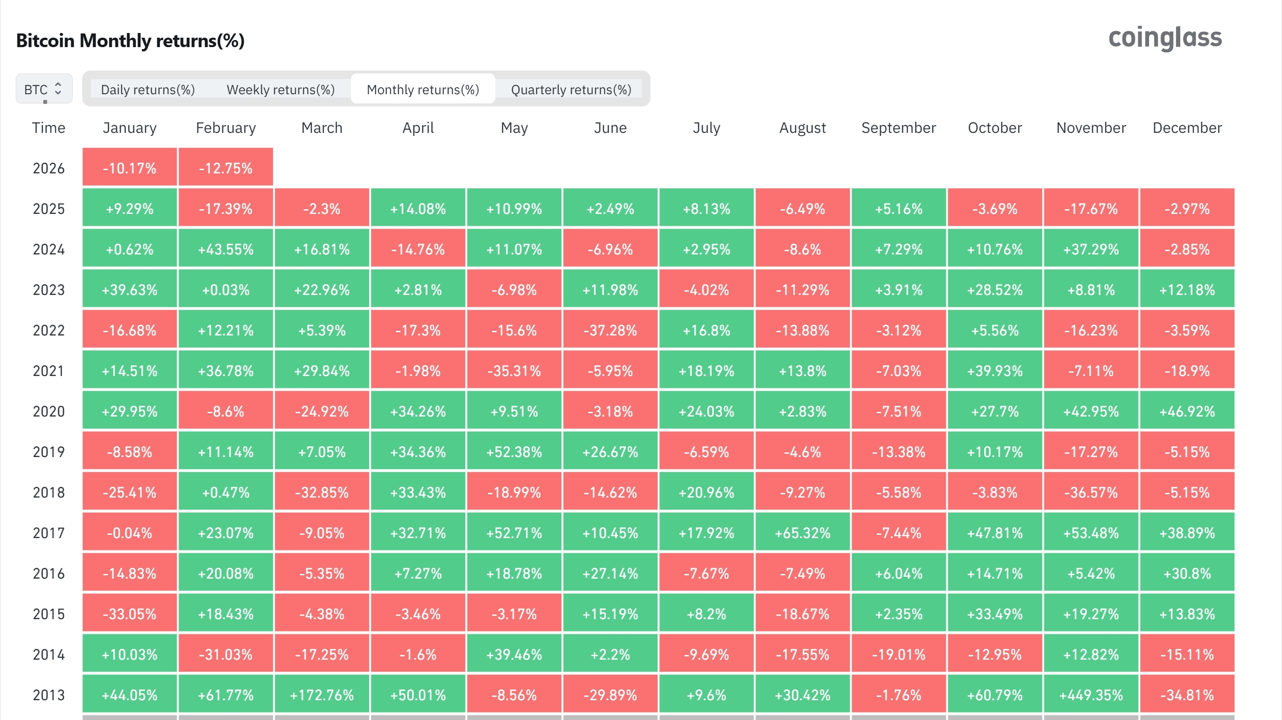Click the Bitcoin Monthly returns(%) heading
This screenshot has width=1282, height=720.
[x=131, y=41]
